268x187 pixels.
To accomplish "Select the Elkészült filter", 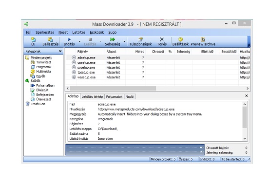I will [42, 90].
